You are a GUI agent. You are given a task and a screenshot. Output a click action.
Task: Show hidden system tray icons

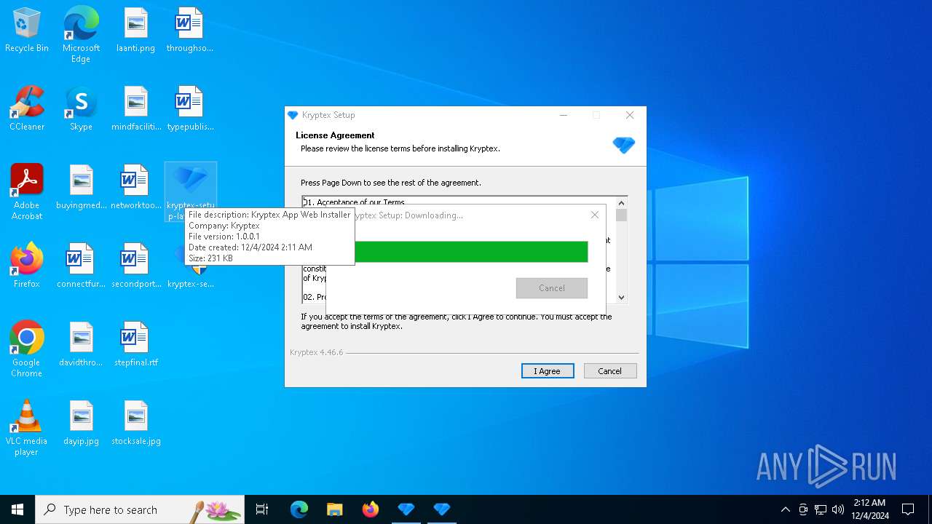(x=785, y=509)
